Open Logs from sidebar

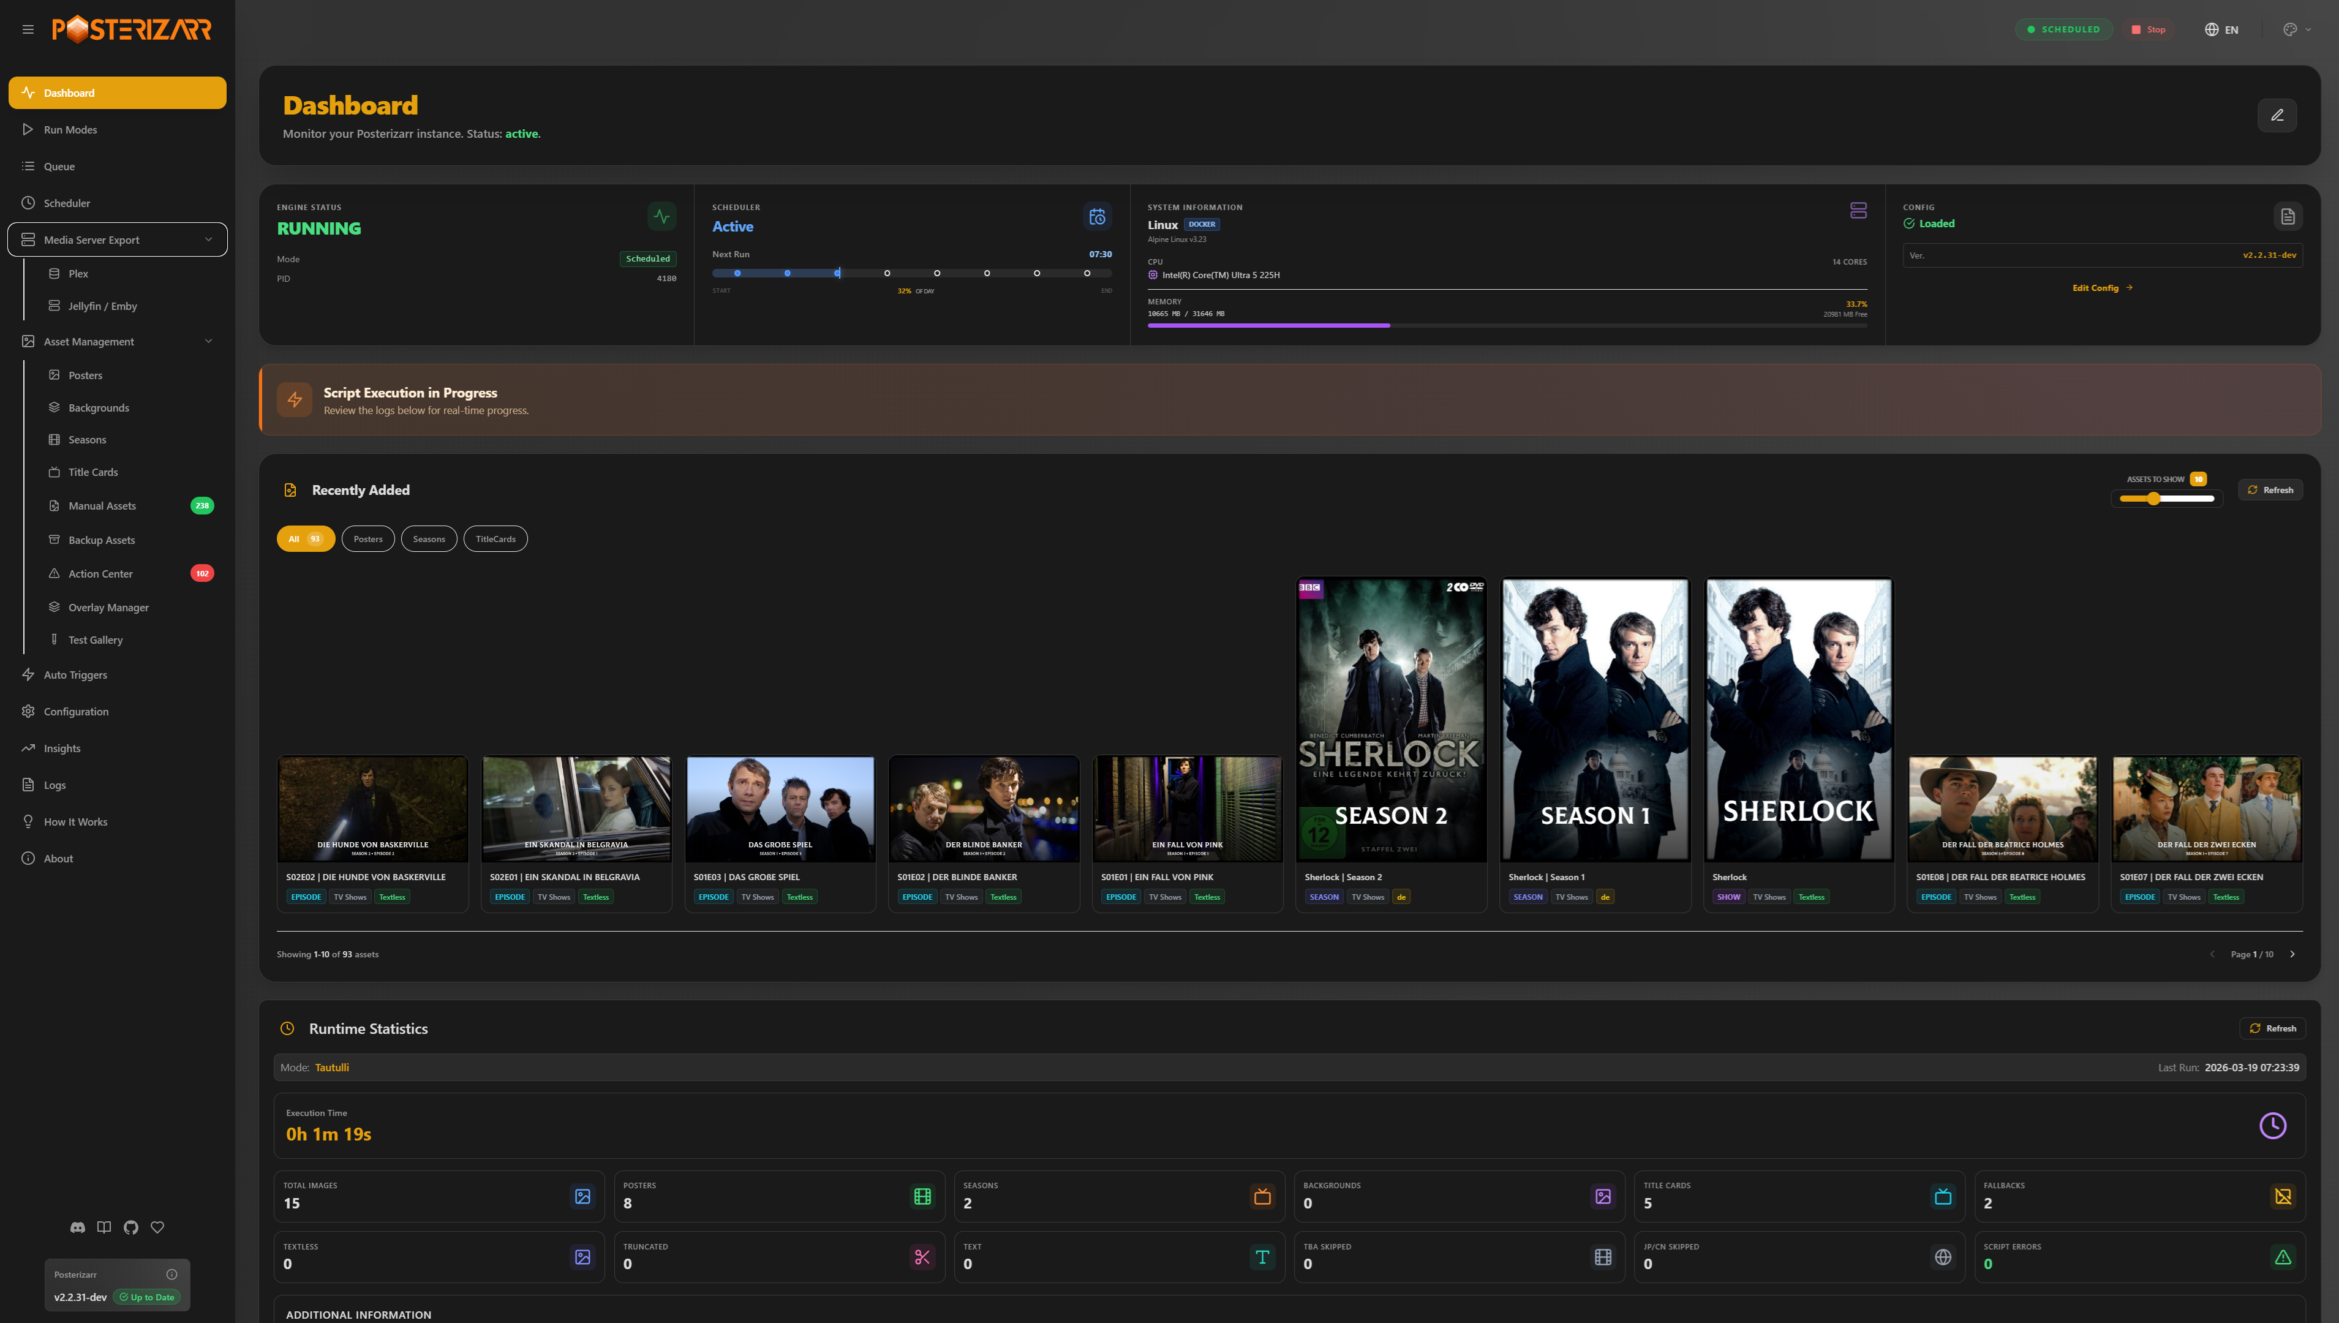pos(117,785)
